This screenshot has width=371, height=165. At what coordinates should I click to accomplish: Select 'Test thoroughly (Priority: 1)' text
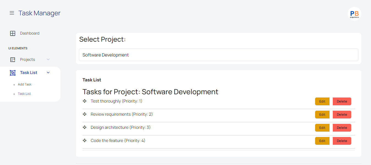(116, 101)
